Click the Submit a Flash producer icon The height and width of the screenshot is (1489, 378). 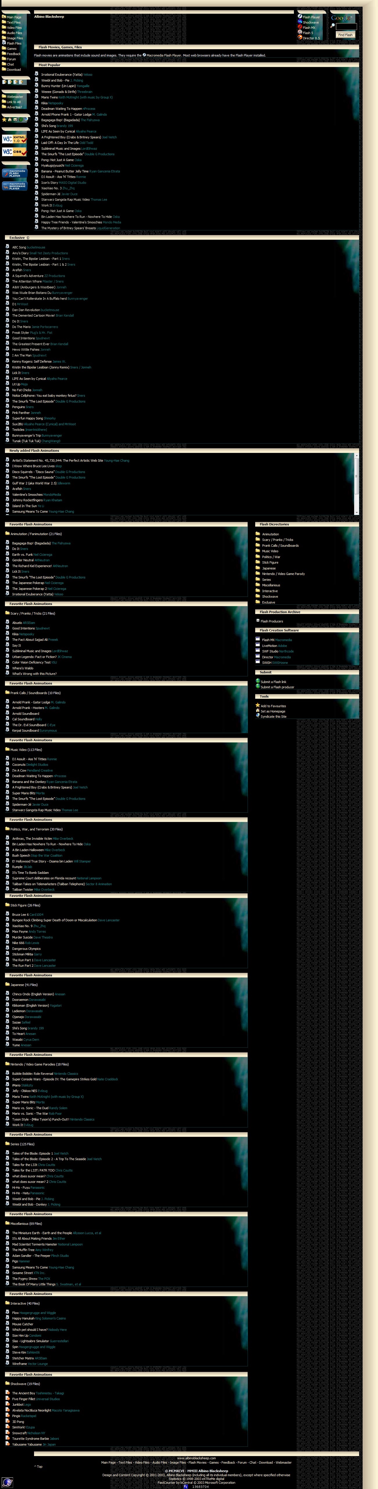tap(258, 687)
